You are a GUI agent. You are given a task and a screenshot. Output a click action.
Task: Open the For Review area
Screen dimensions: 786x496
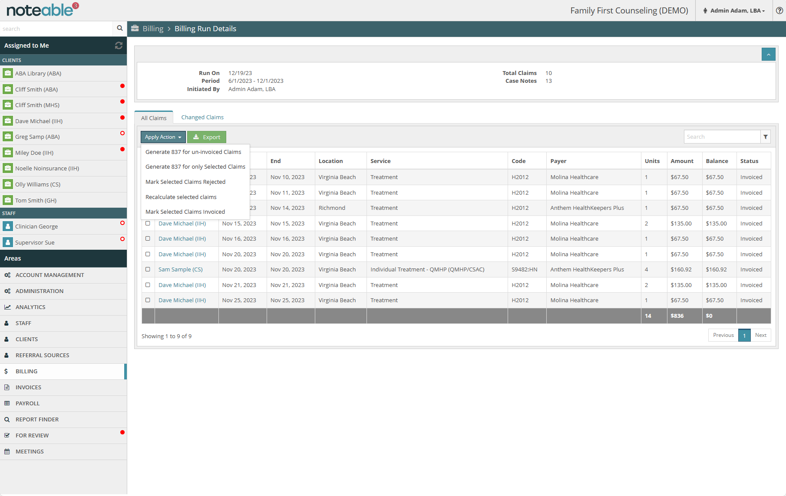[63, 435]
